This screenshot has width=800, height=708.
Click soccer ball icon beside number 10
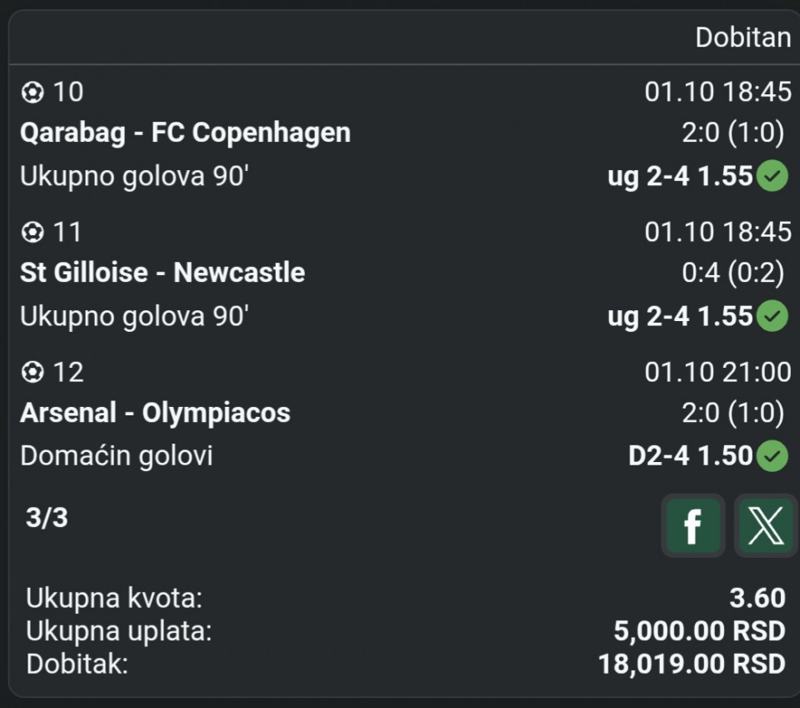32,92
